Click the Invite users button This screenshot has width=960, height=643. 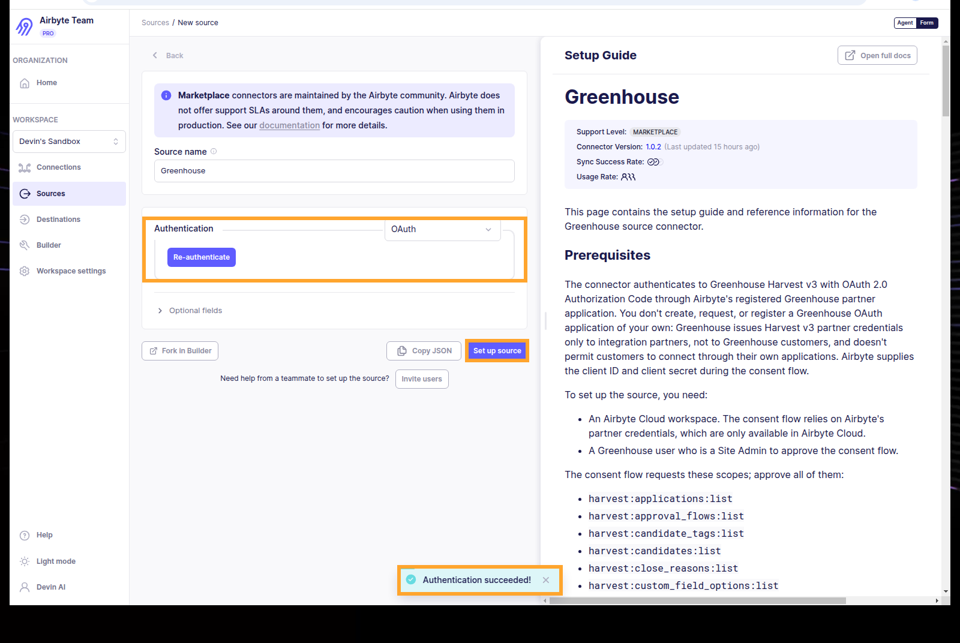click(422, 379)
